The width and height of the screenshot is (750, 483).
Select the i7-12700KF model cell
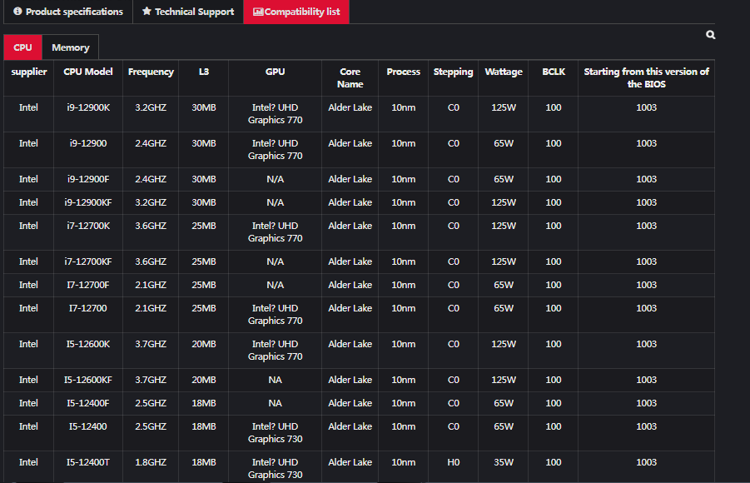[x=88, y=261]
